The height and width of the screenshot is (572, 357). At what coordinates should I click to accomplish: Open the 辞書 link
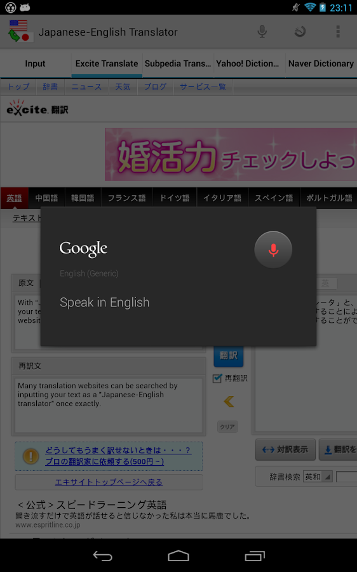point(50,87)
